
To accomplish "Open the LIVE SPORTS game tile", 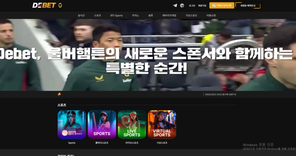I will coord(132,124).
